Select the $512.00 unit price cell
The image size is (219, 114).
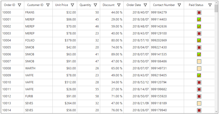coord(65,82)
